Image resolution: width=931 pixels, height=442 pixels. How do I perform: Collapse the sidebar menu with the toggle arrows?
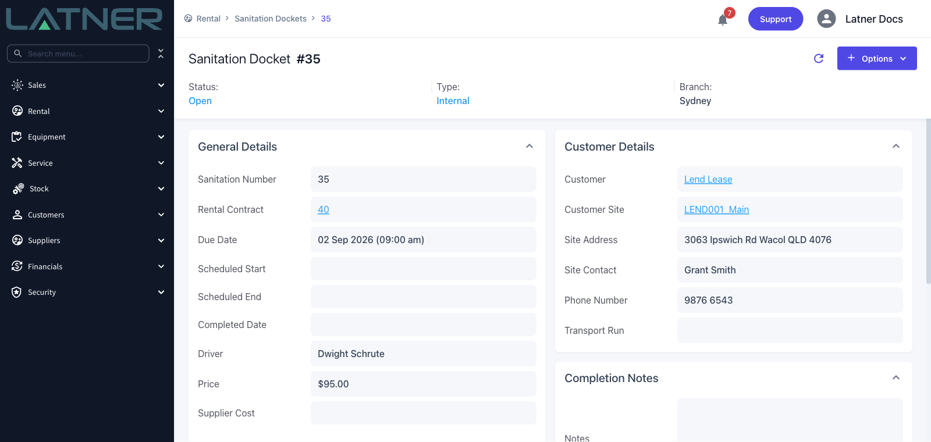tap(161, 54)
